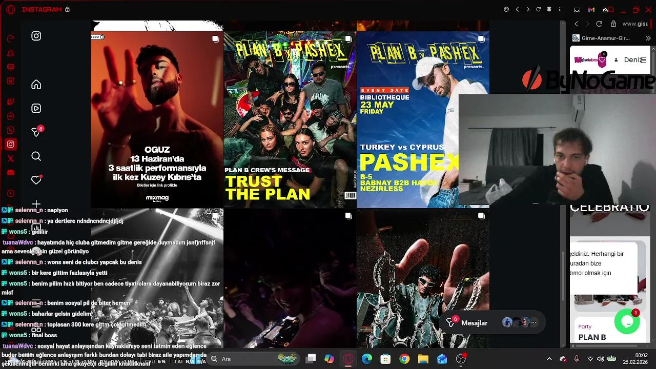Open the VR player icon in toolbar

click(x=577, y=10)
